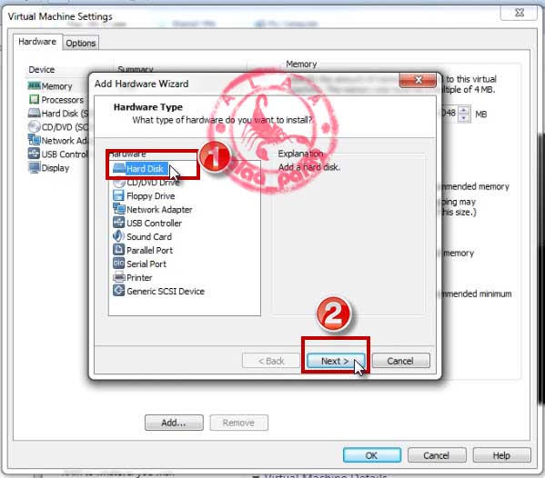This screenshot has height=478, width=545.
Task: Select USB Controller icon in hardware types
Action: pyautogui.click(x=118, y=223)
